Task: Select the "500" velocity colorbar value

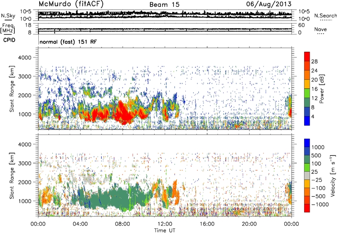Action: (316, 156)
